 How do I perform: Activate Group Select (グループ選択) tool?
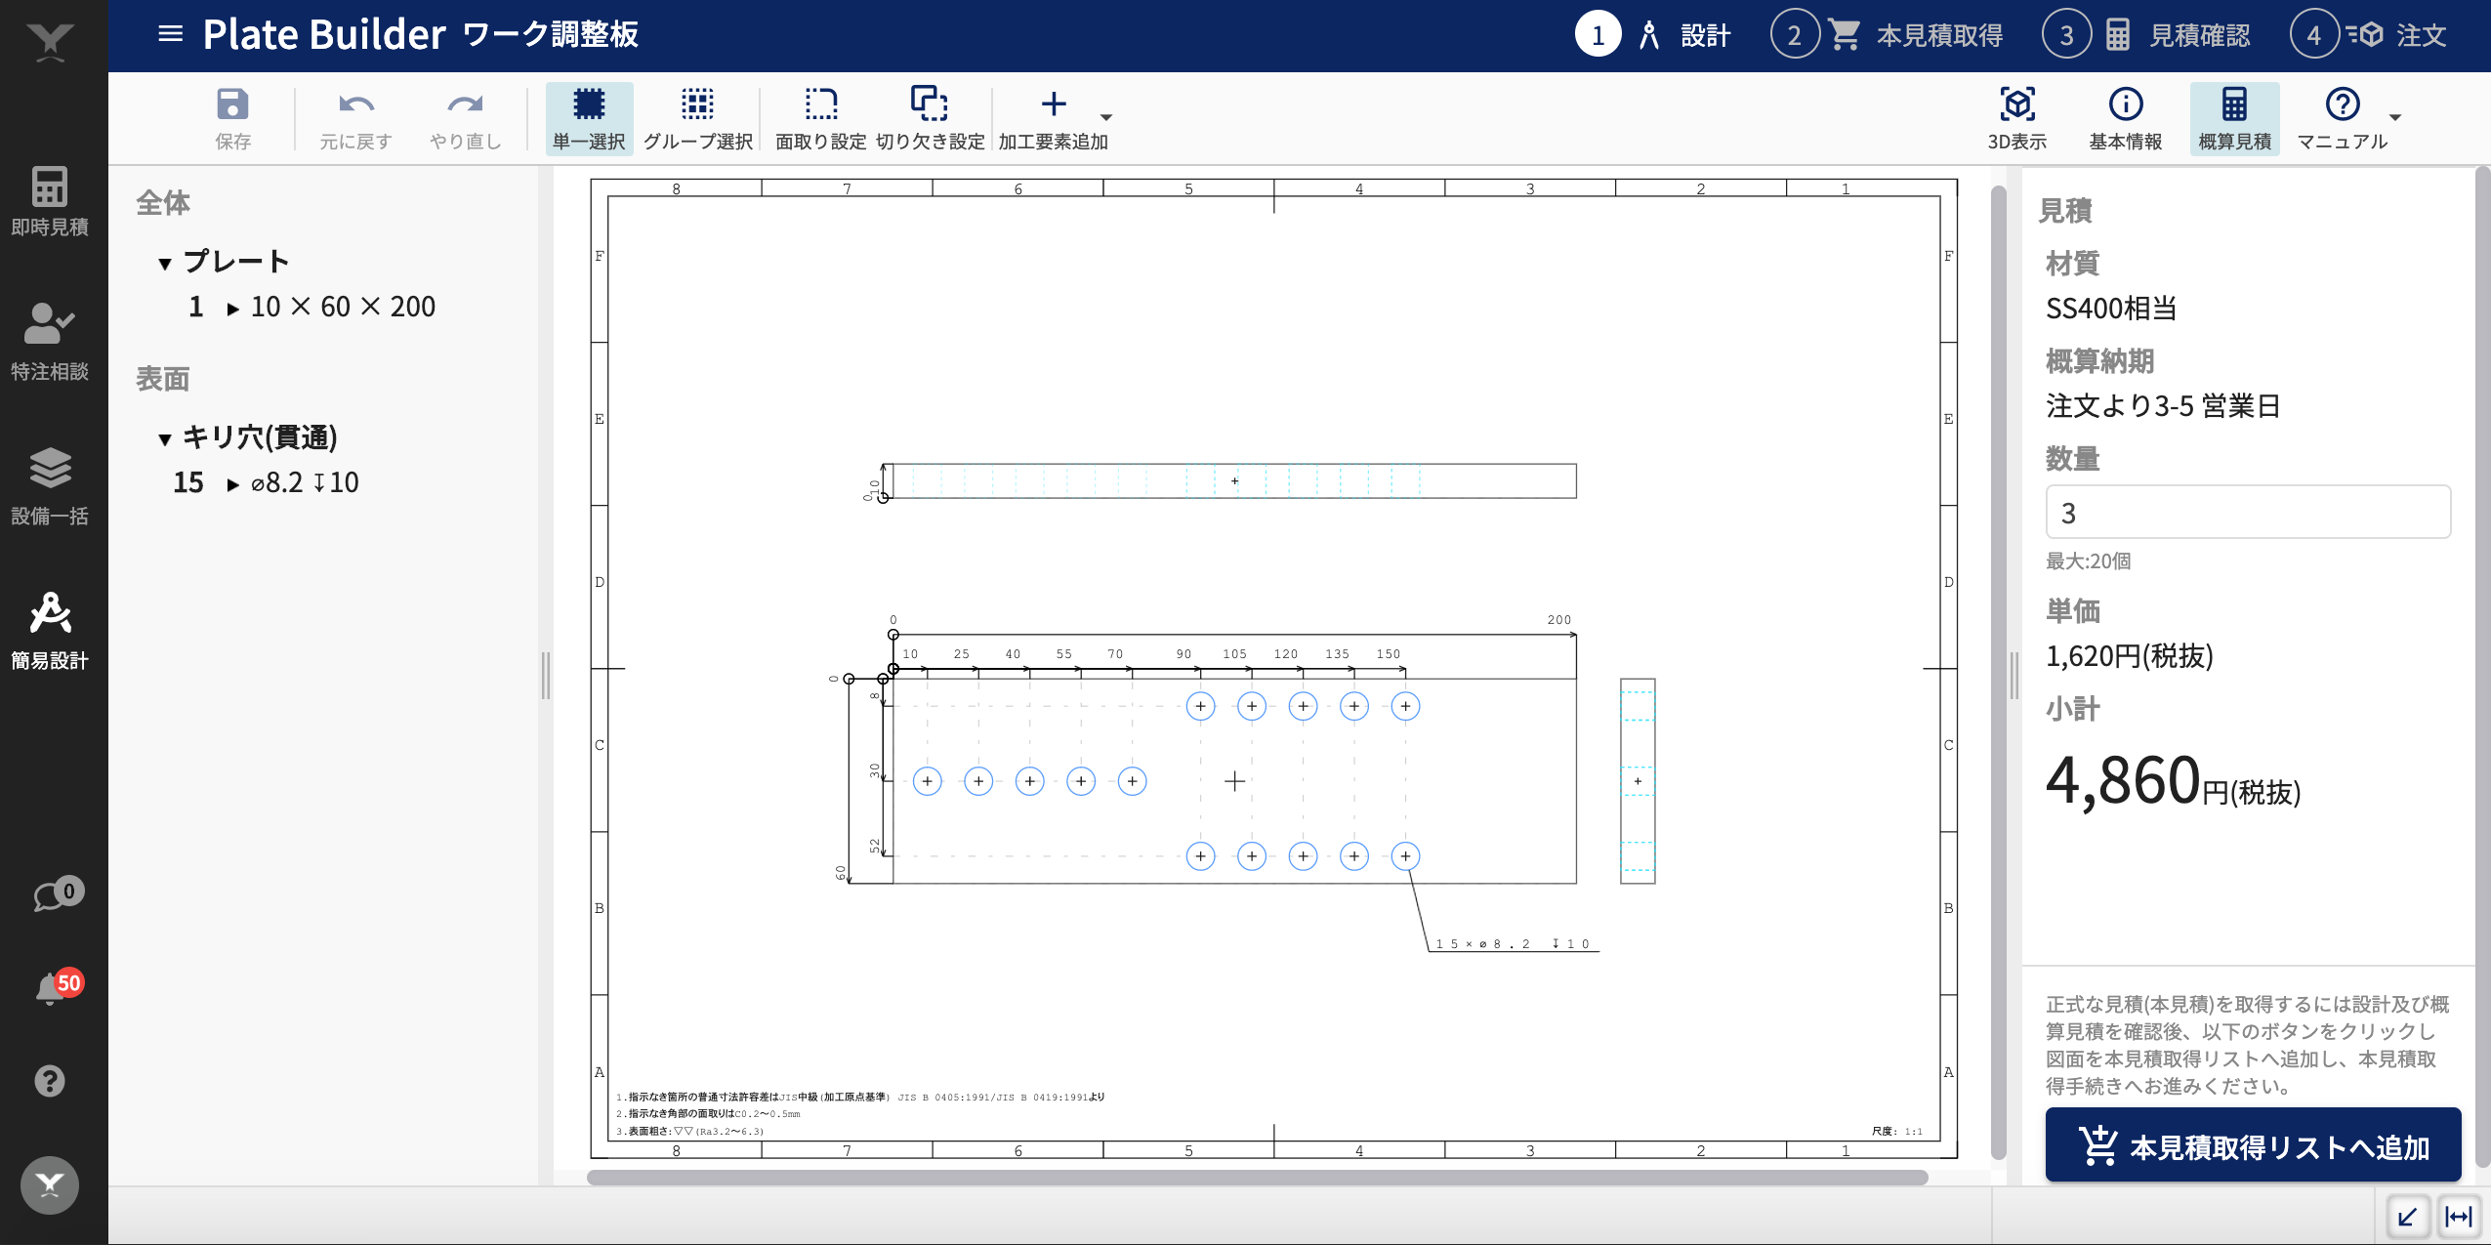(x=697, y=118)
